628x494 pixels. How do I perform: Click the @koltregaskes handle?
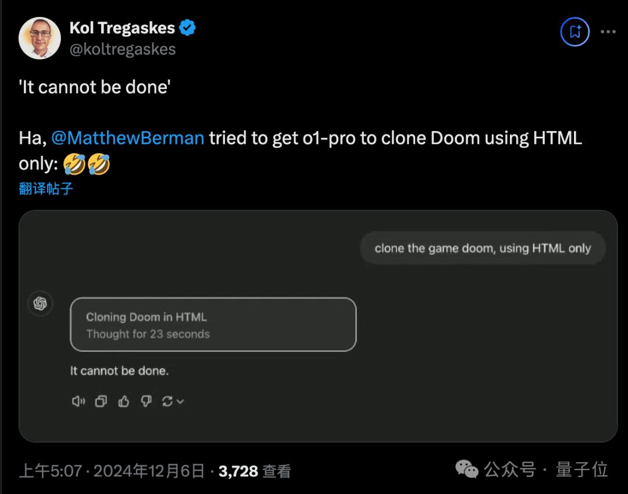[123, 49]
